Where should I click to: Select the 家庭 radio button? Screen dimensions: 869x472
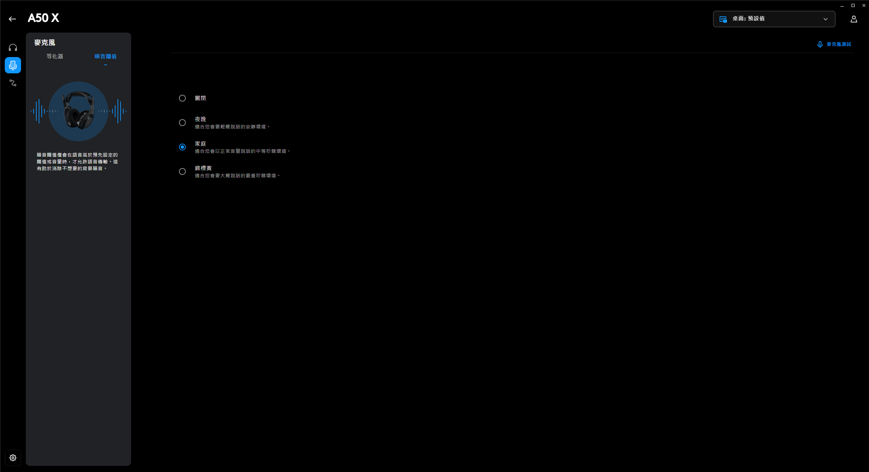click(182, 147)
